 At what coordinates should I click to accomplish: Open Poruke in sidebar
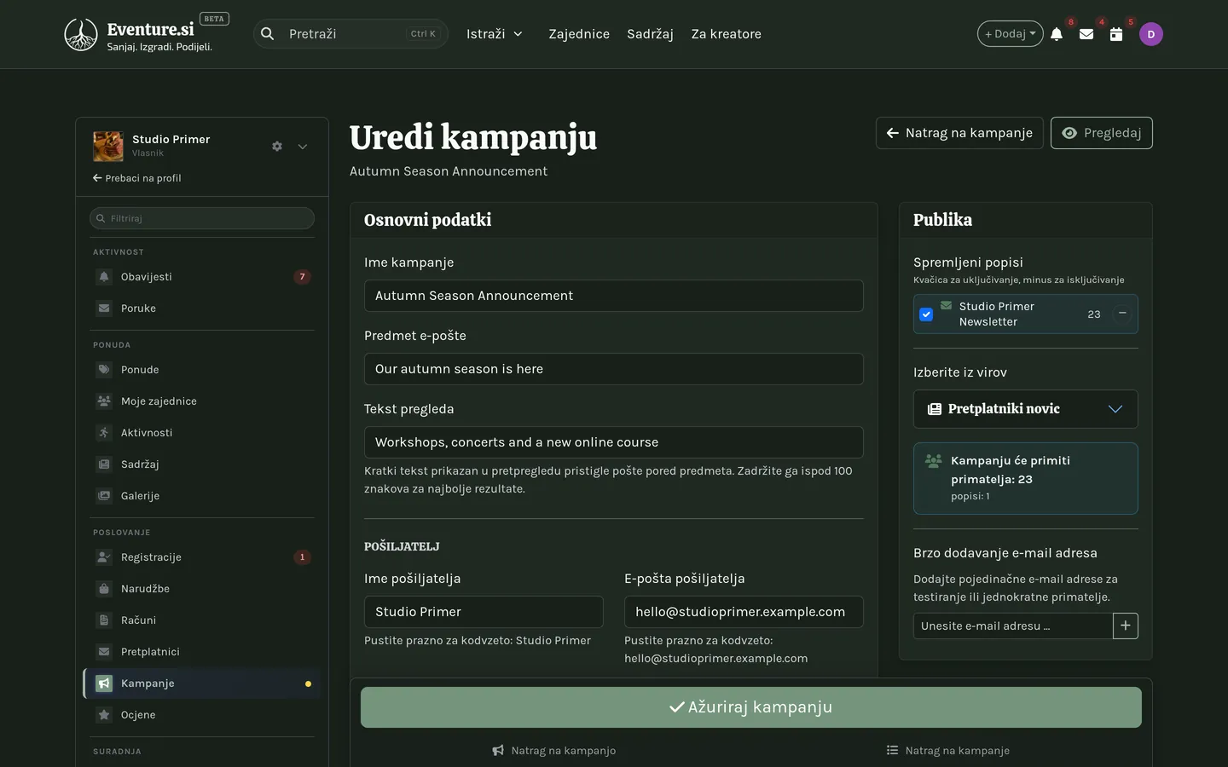202,309
